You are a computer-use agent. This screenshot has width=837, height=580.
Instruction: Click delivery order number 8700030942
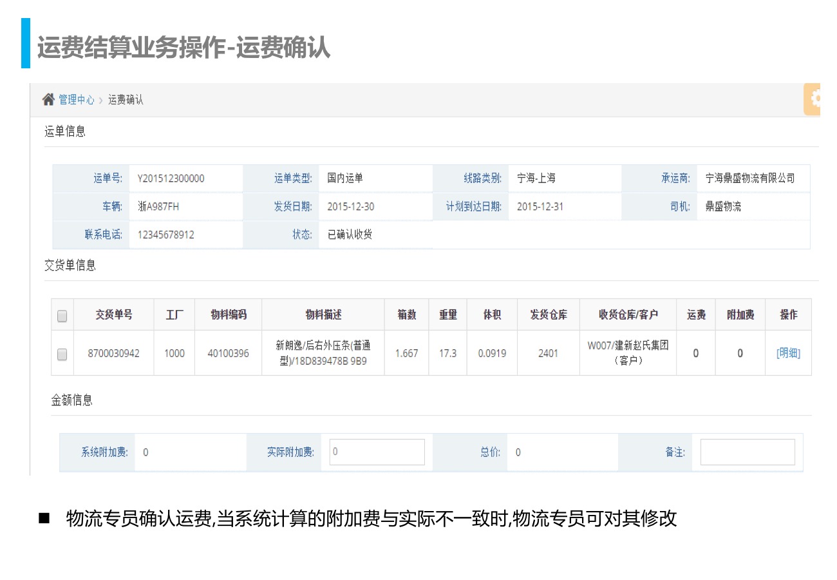(x=113, y=353)
